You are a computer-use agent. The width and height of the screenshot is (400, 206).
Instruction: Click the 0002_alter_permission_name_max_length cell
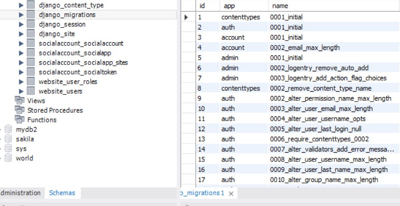[334, 98]
